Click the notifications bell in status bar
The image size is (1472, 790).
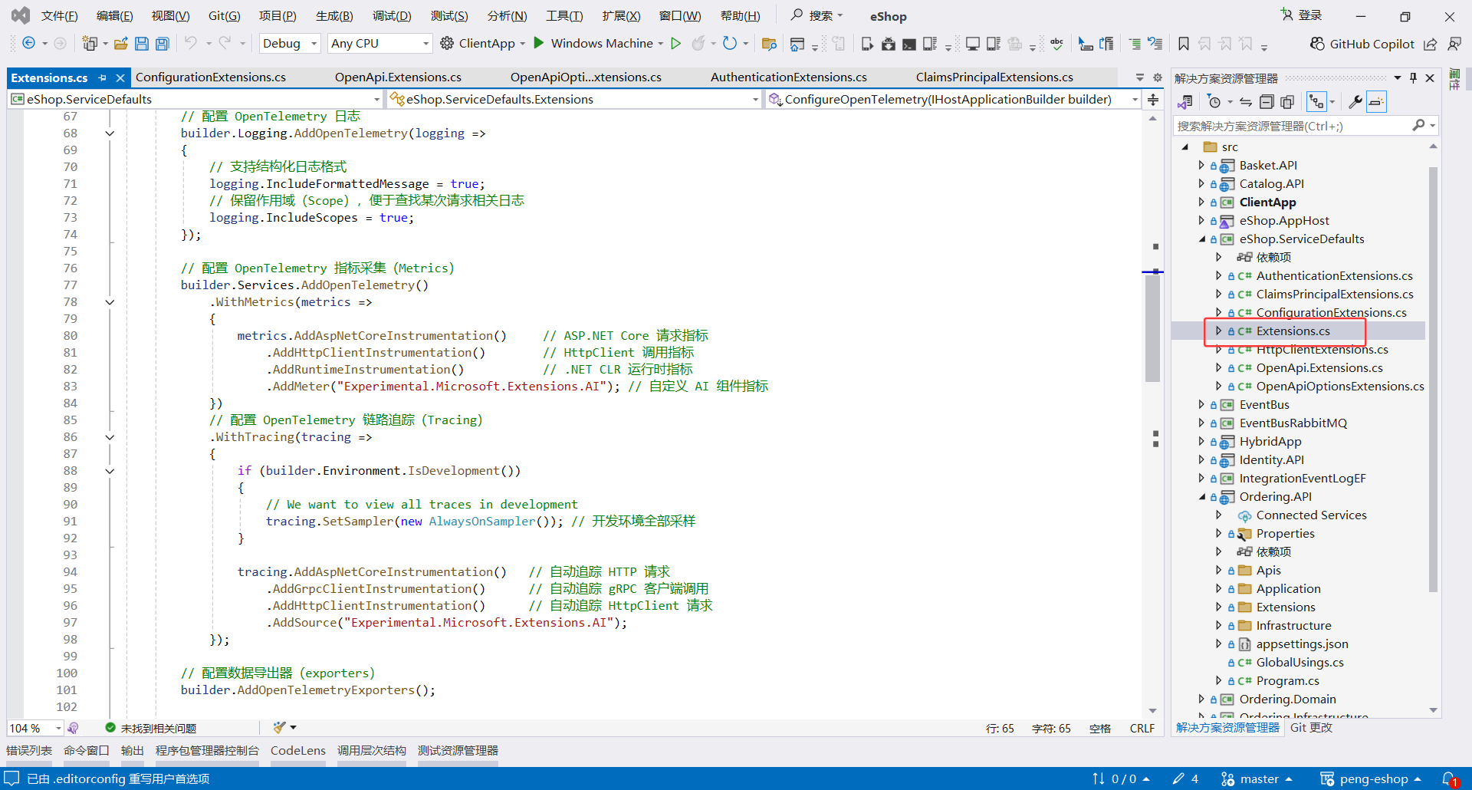click(1449, 779)
